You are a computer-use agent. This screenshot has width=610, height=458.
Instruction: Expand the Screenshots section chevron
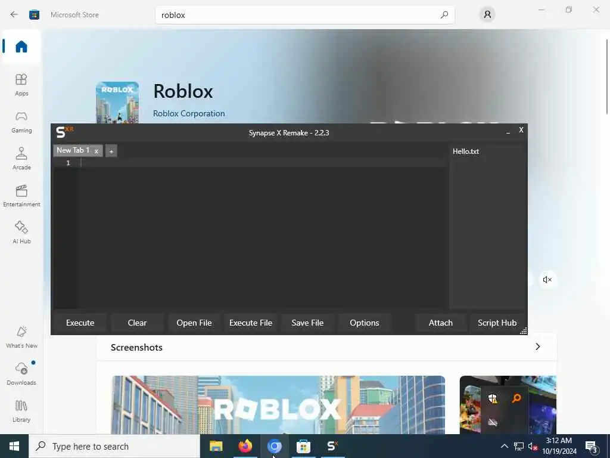tap(538, 346)
